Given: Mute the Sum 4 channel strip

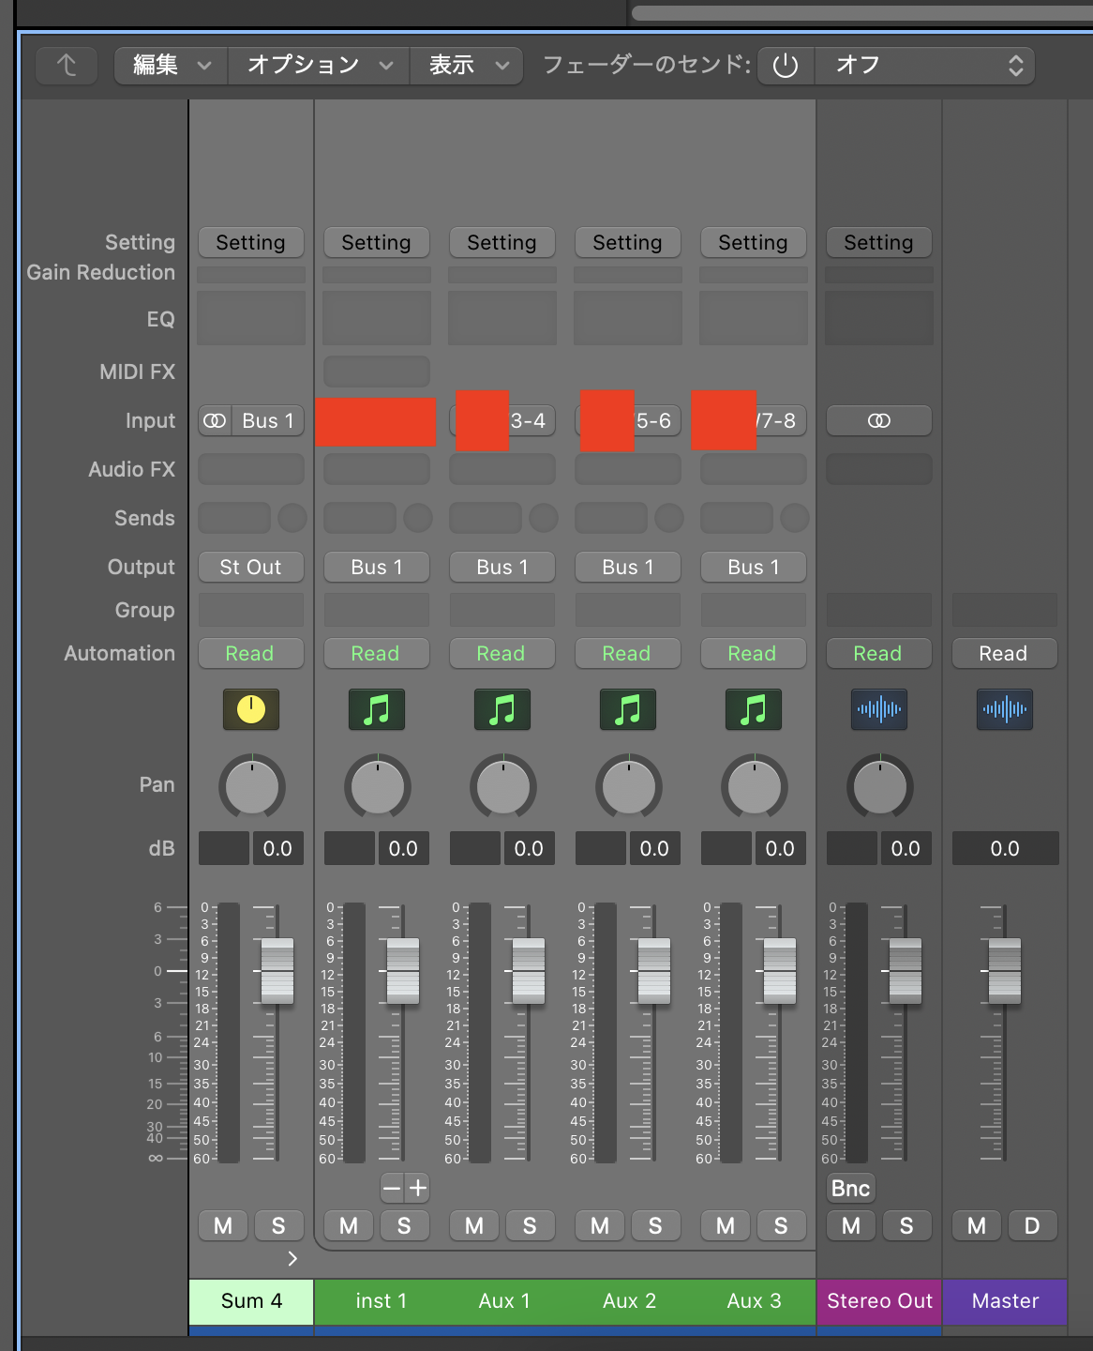Looking at the screenshot, I should 223,1226.
